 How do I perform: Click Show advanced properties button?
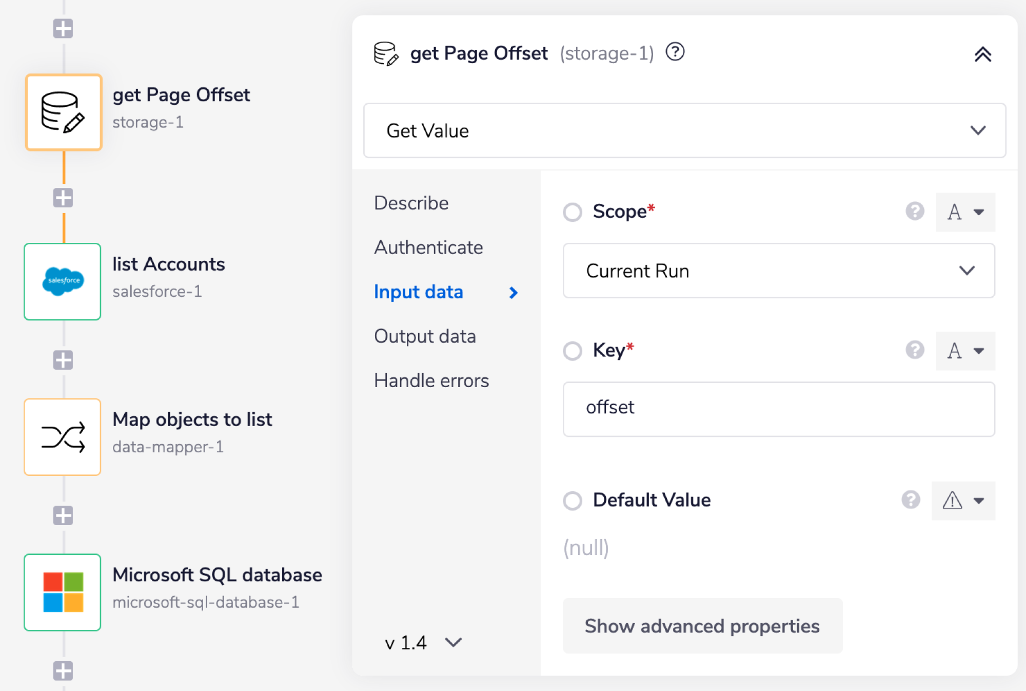click(702, 626)
